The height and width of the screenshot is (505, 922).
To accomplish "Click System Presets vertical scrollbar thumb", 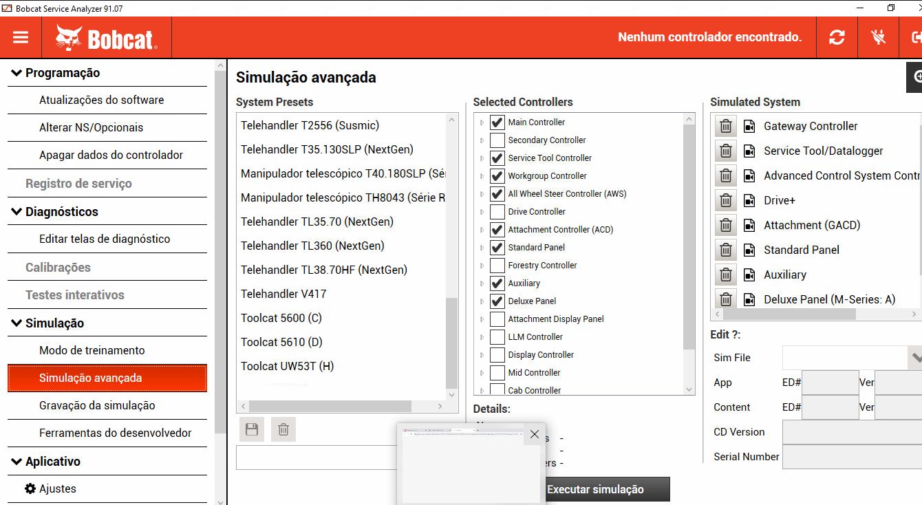I will (x=452, y=343).
